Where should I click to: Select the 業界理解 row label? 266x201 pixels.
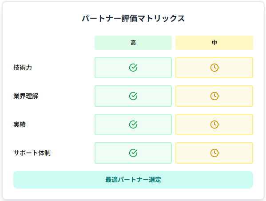tap(26, 96)
